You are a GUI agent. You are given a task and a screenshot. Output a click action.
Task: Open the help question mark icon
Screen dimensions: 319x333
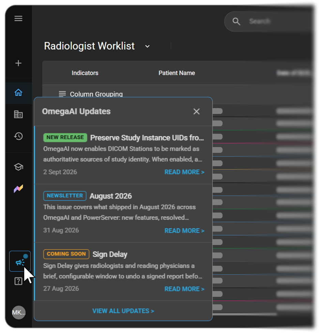coord(18,281)
